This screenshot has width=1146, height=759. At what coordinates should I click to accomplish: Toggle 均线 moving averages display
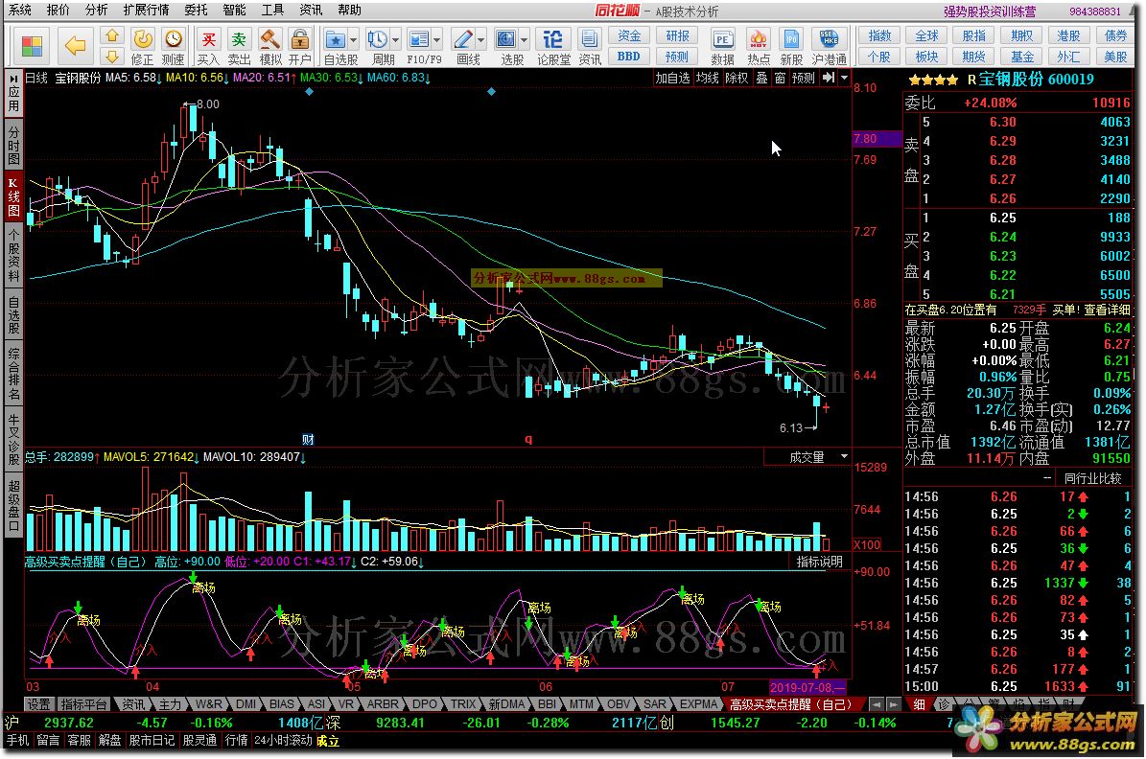[x=708, y=78]
